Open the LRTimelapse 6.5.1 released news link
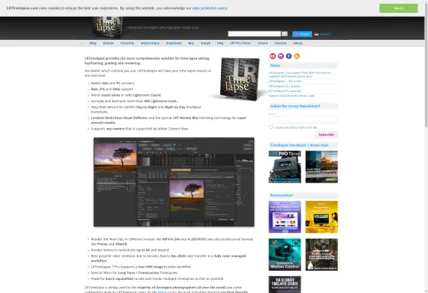This screenshot has height=293, width=428. pyautogui.click(x=285, y=86)
